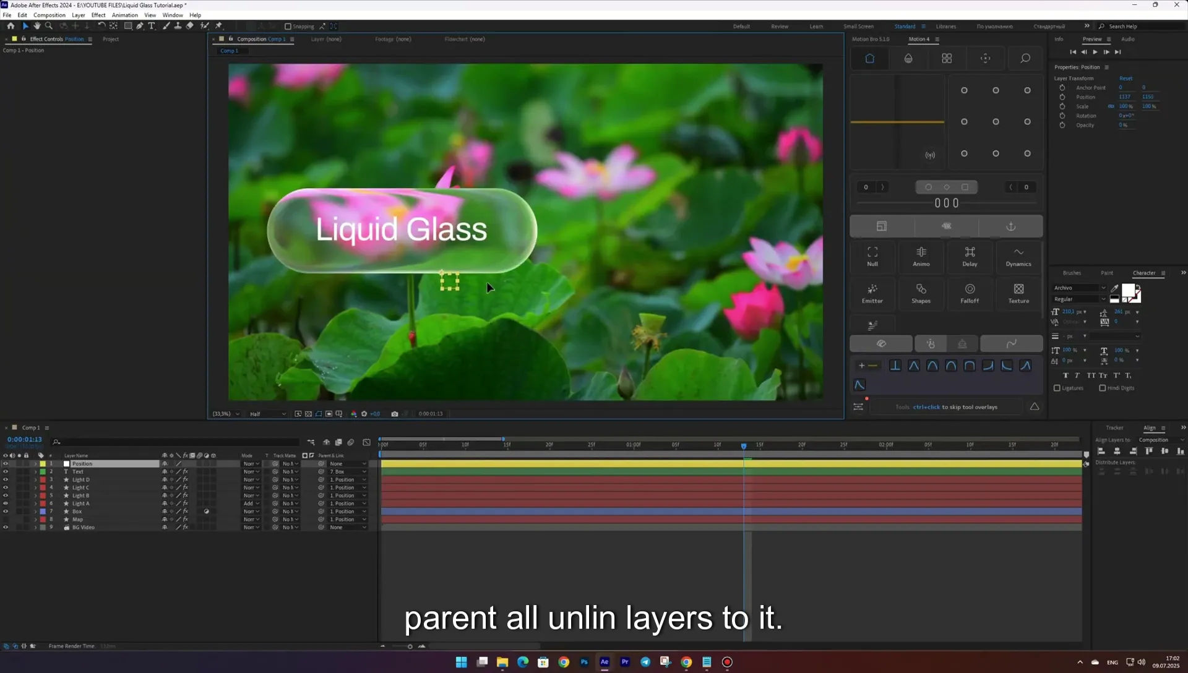
Task: Click the timeline zoom slider handle
Action: pos(410,646)
